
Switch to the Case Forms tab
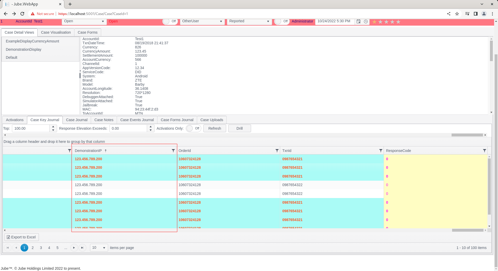point(88,32)
